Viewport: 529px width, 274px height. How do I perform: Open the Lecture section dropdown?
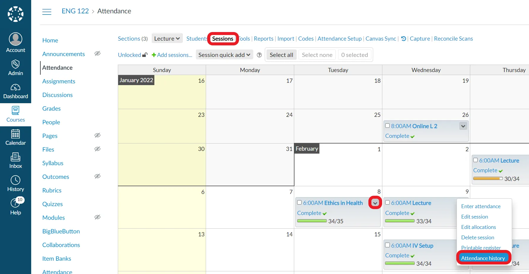pos(167,39)
